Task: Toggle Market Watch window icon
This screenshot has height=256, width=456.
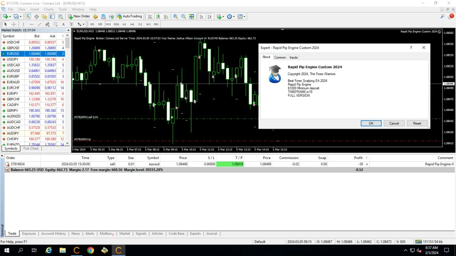Action: point(28,16)
